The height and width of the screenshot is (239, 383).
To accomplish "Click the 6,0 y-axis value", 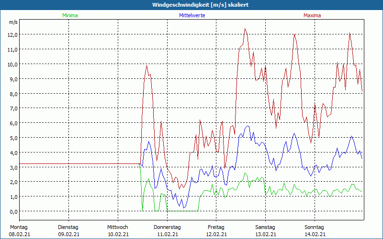I will pyautogui.click(x=14, y=123).
